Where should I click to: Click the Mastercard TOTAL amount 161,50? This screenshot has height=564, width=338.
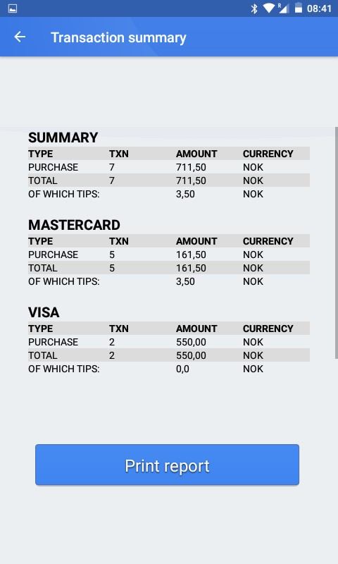click(x=191, y=268)
